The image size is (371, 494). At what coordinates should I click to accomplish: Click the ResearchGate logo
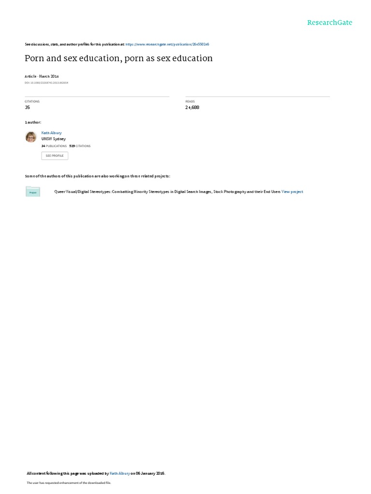click(329, 23)
